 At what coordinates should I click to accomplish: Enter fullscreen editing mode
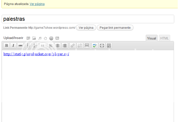pyautogui.click(x=102, y=45)
